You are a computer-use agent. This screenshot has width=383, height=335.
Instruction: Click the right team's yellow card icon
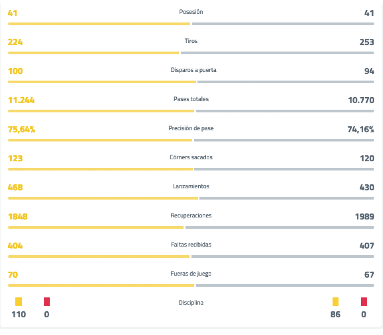click(335, 302)
